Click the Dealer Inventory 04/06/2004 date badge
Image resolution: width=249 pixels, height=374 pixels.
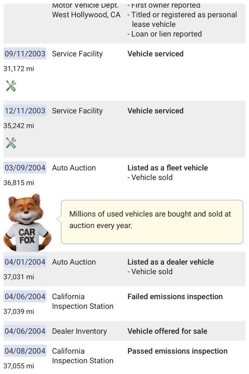pyautogui.click(x=25, y=331)
